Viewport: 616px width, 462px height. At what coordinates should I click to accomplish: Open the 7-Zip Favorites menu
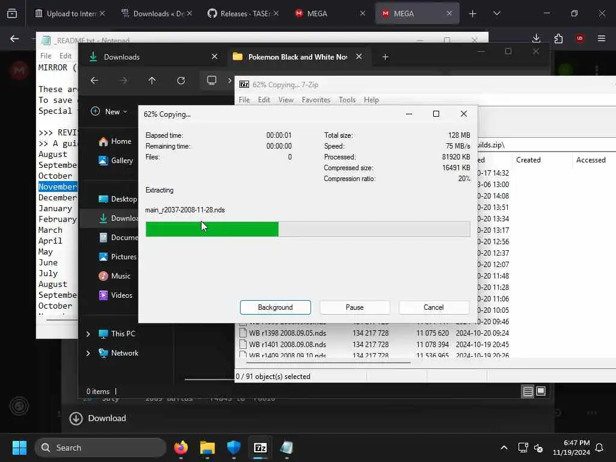316,100
